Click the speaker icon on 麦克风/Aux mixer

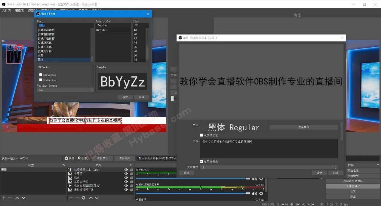(255, 178)
